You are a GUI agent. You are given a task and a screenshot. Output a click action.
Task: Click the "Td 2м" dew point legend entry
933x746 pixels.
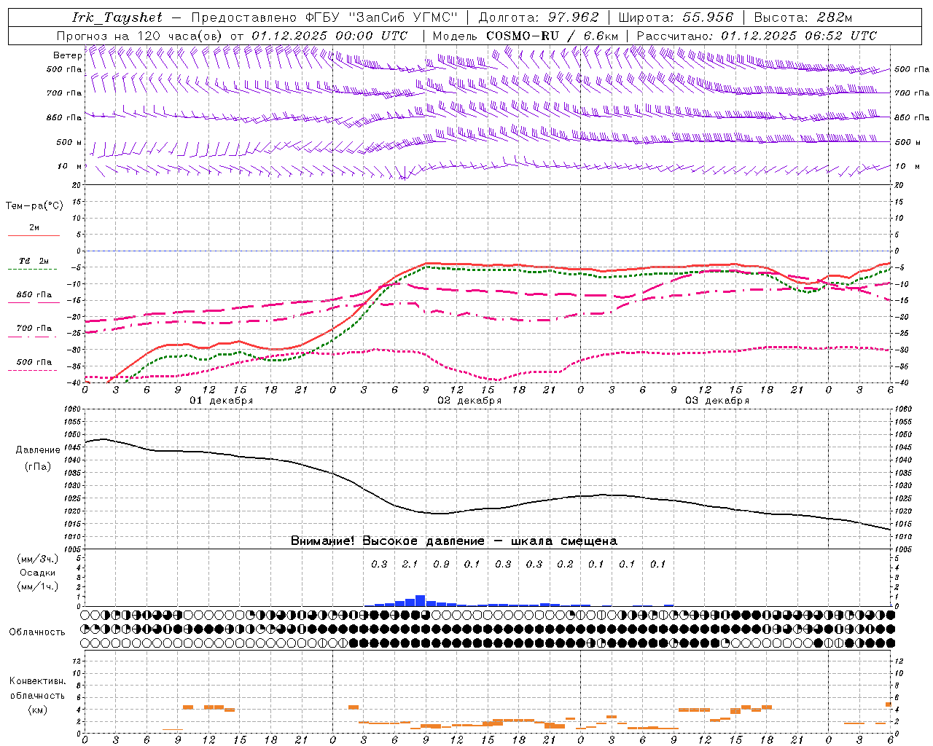tap(34, 261)
